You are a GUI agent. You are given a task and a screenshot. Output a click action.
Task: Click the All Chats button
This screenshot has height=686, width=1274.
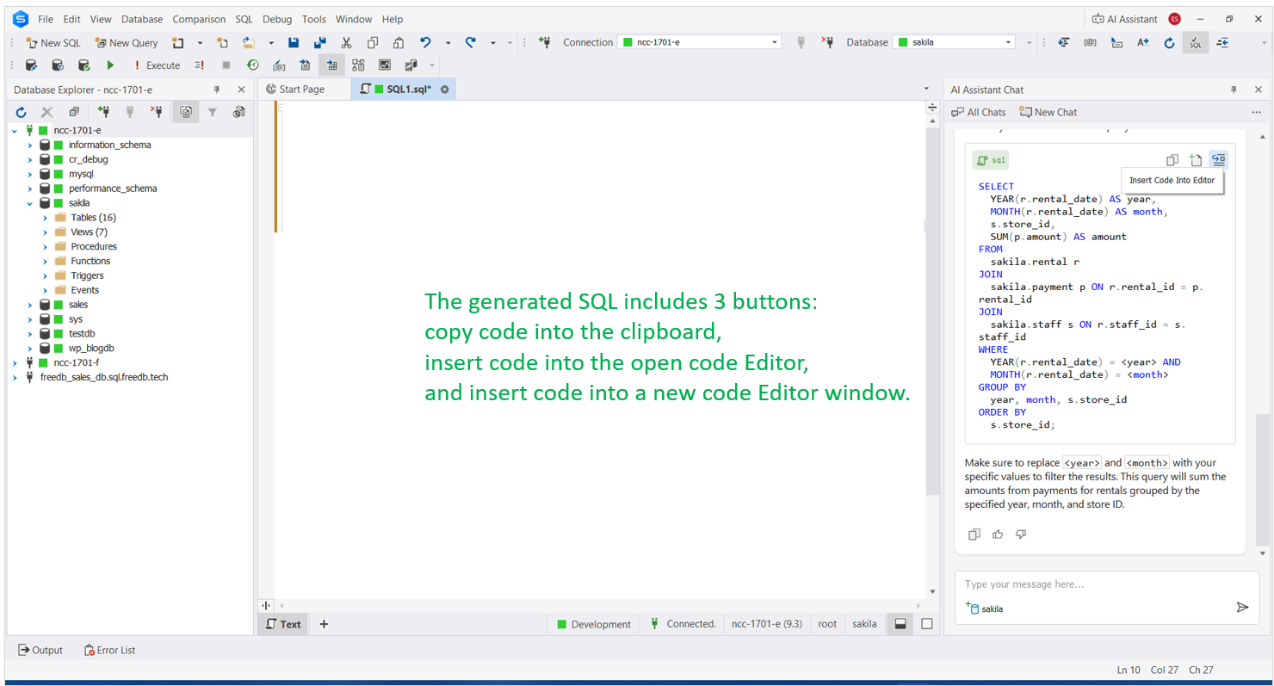tap(979, 112)
